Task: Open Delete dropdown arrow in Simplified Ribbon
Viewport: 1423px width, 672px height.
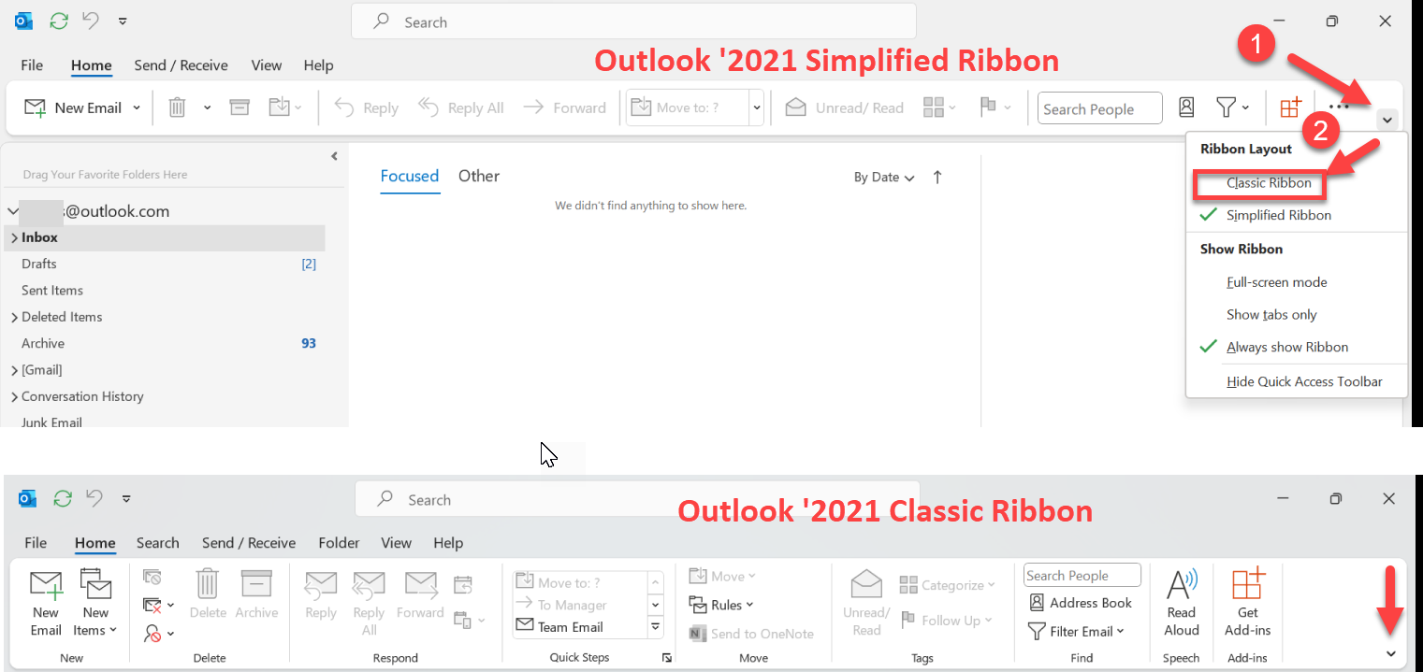Action: [x=207, y=107]
